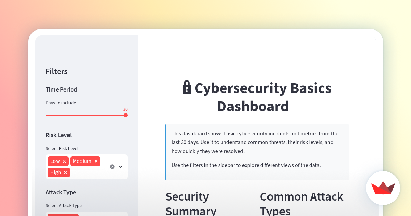Remove the "Low" risk tag via its x
The width and height of the screenshot is (411, 216).
pos(64,161)
